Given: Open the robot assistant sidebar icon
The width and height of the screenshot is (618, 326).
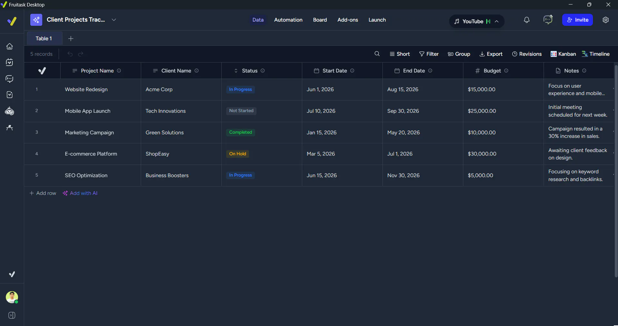Looking at the screenshot, I should [10, 111].
